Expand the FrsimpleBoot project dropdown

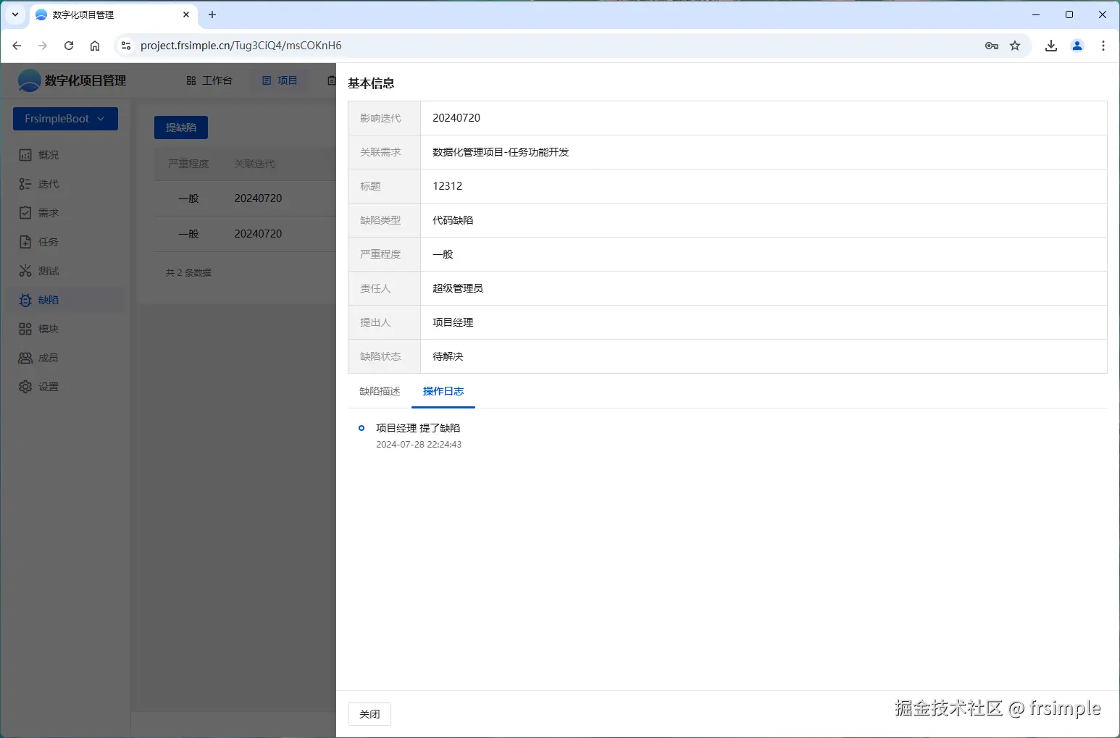pos(64,118)
